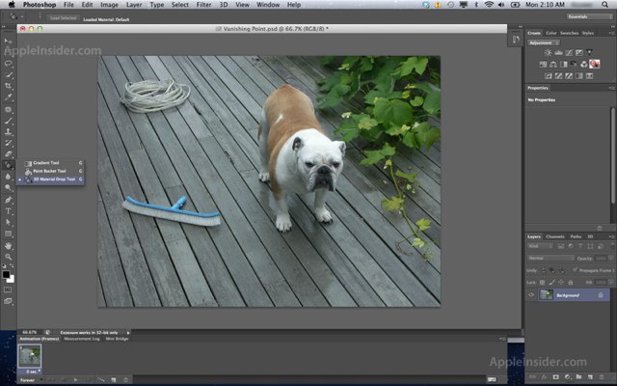Choose Paint Bucket Tool from flyout
Image resolution: width=617 pixels, height=386 pixels.
[47, 171]
